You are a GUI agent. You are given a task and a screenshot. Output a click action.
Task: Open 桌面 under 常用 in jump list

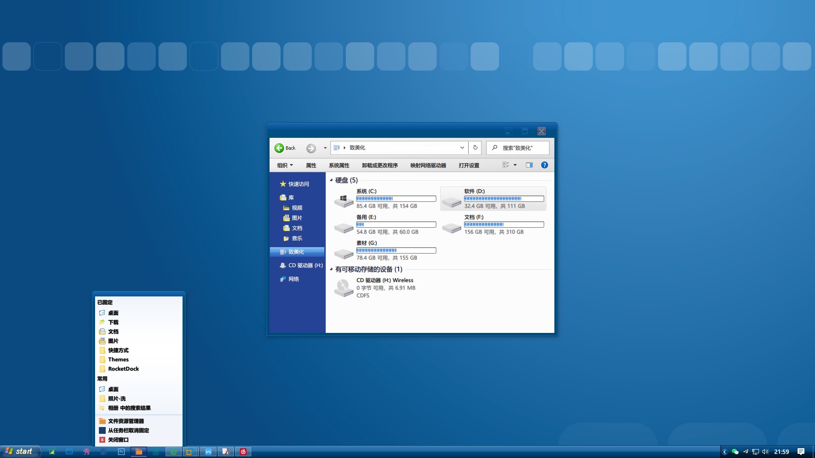click(139, 389)
